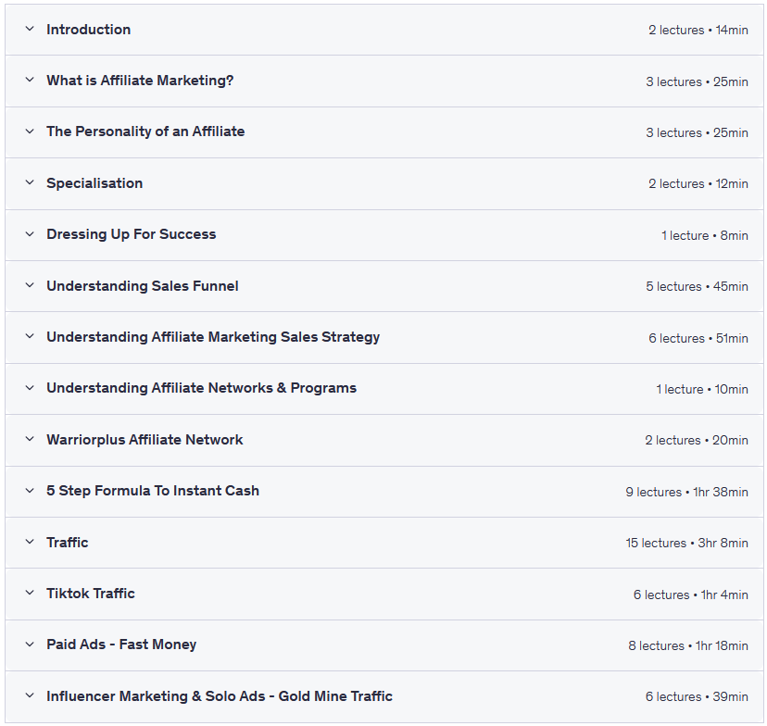Select the "2 lectures • 14min" summary
Viewport: 767px width, 726px height.
pos(698,31)
